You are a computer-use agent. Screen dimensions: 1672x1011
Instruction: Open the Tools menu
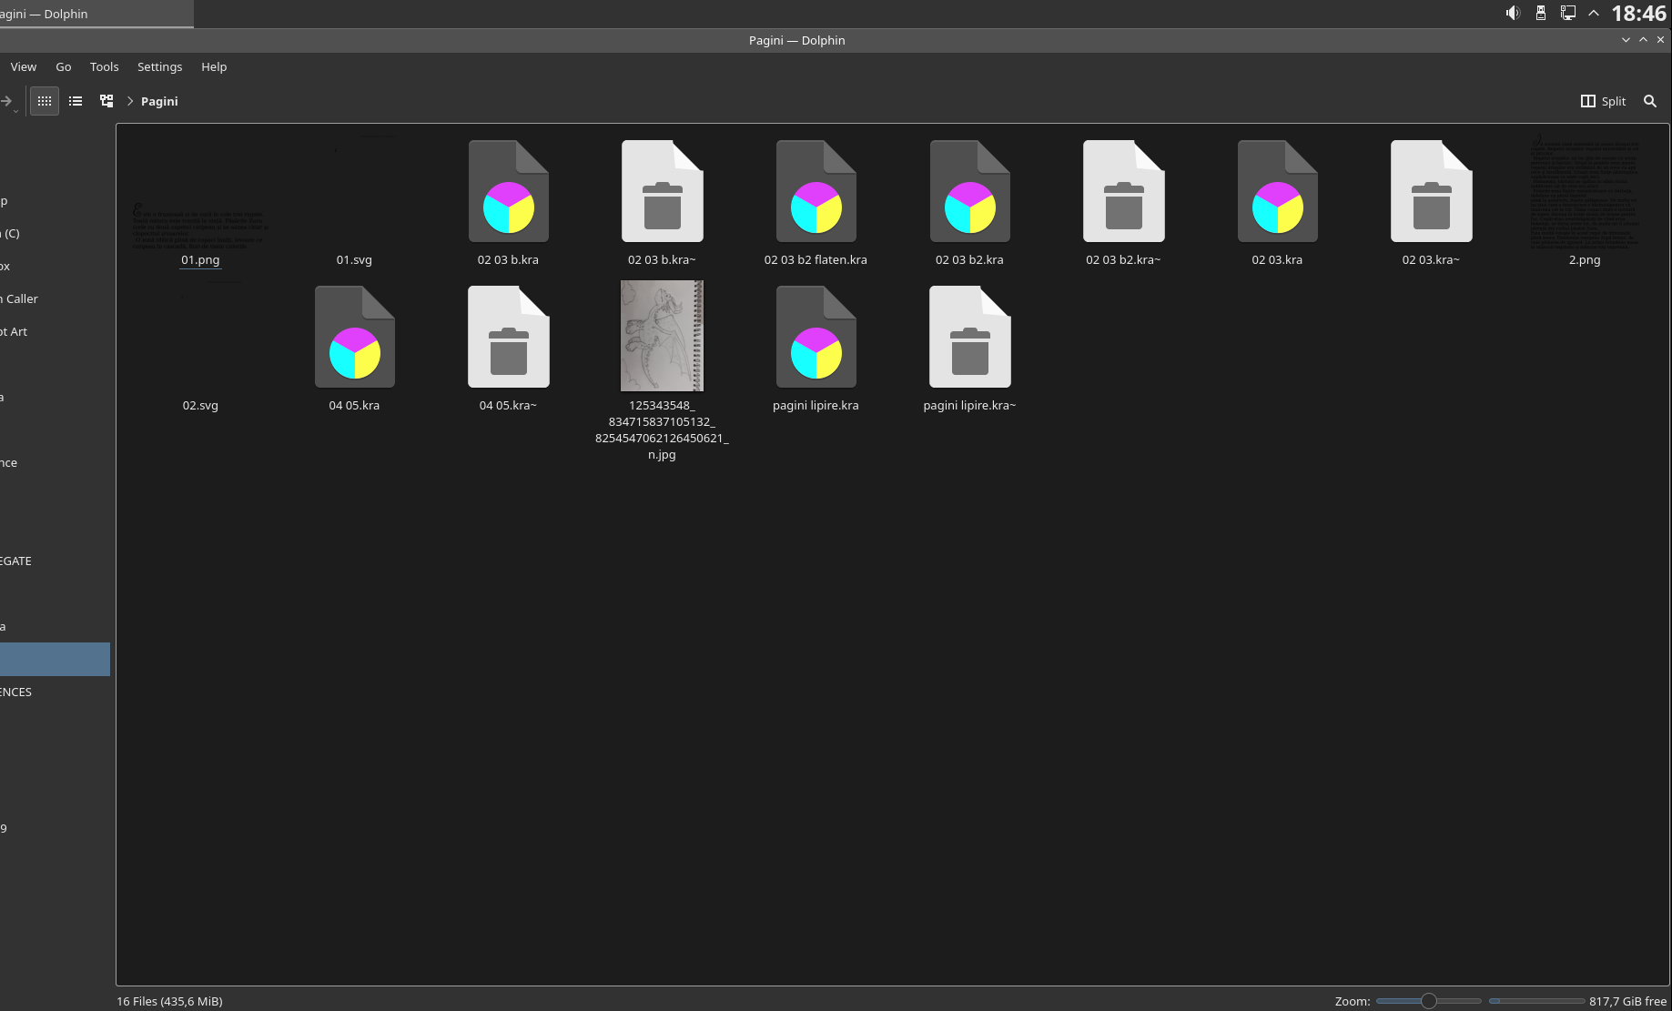coord(104,66)
